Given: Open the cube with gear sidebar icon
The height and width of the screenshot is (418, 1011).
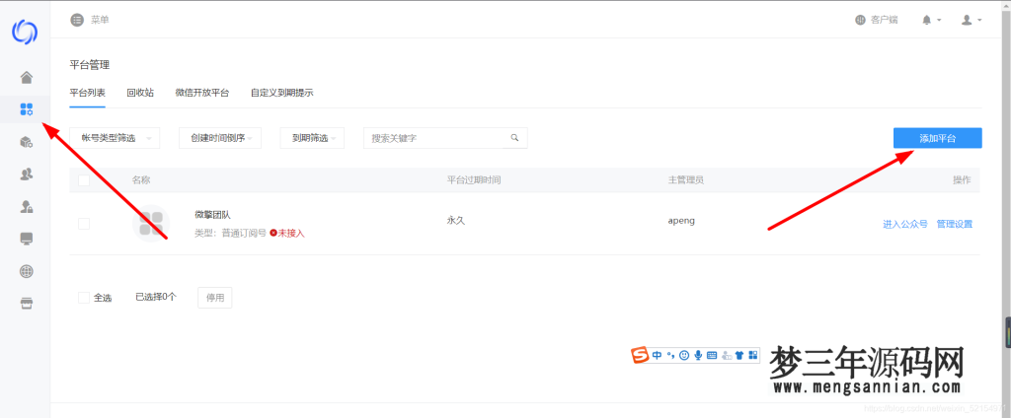Looking at the screenshot, I should point(27,142).
